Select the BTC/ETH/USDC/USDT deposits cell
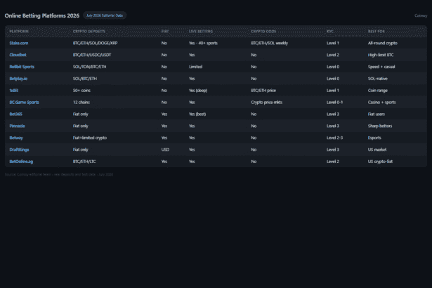This screenshot has width=432, height=288. (x=92, y=55)
